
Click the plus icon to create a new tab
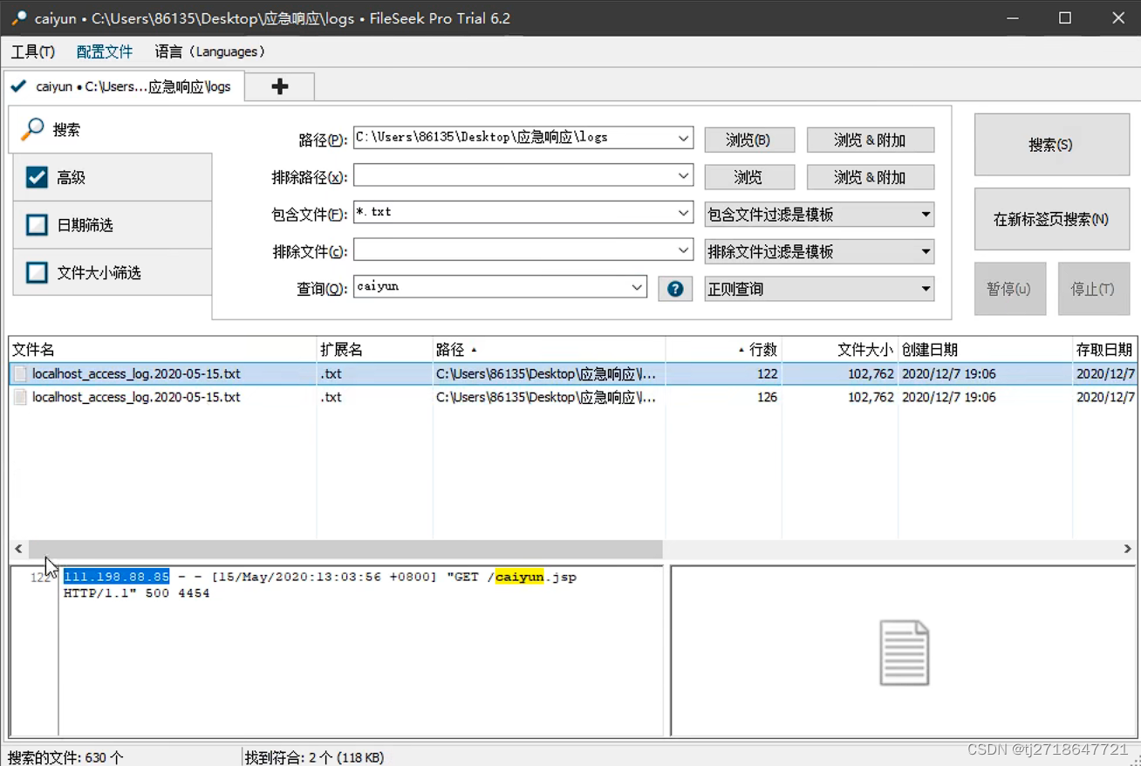[x=279, y=85]
